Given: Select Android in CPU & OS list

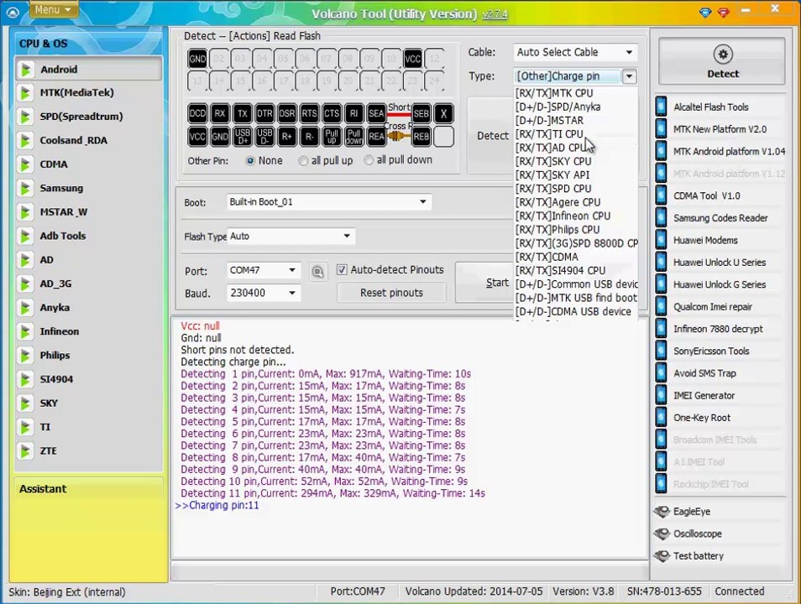Looking at the screenshot, I should [89, 70].
